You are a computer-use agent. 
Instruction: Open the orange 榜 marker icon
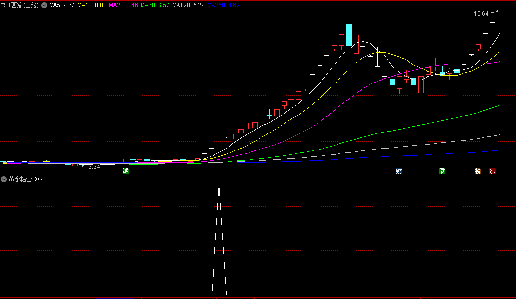tap(478, 171)
